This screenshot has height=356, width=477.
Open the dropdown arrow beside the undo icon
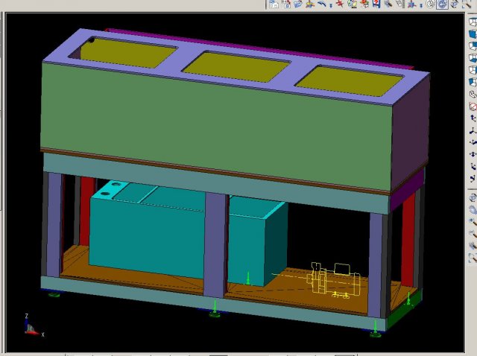(x=330, y=4)
